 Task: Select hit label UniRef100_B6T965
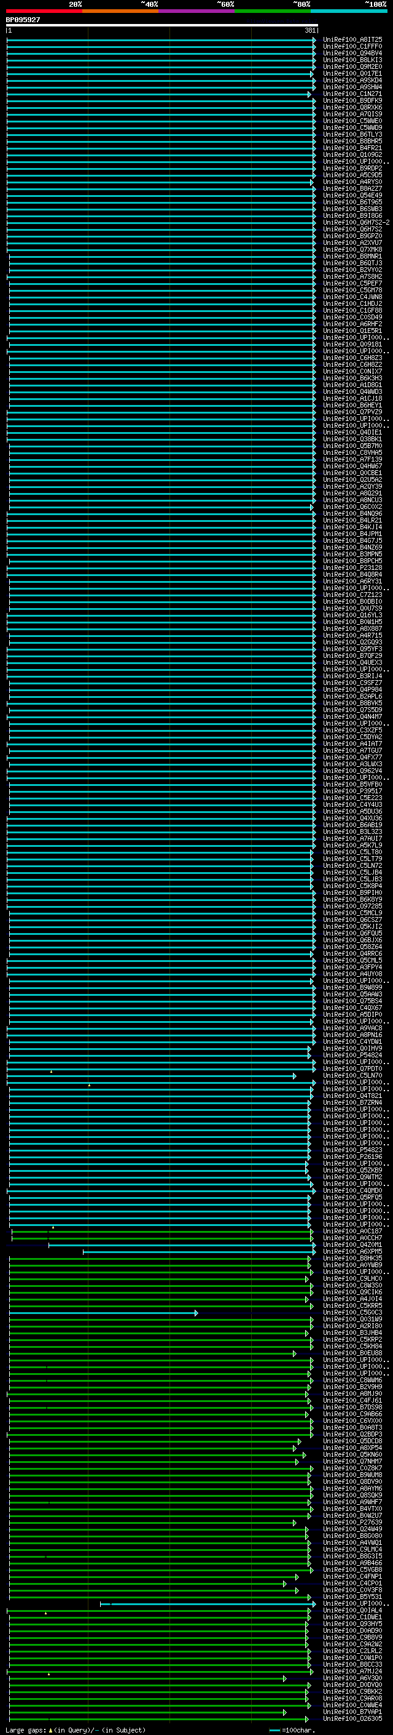352,202
